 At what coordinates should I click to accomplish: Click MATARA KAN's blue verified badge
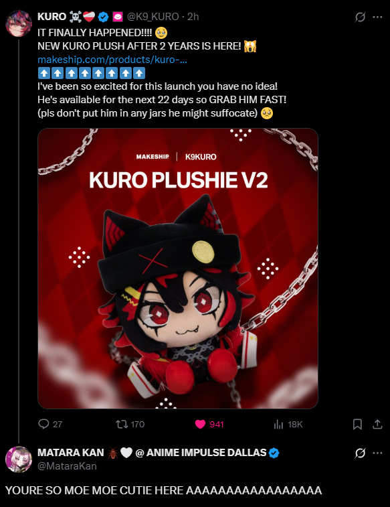(274, 453)
